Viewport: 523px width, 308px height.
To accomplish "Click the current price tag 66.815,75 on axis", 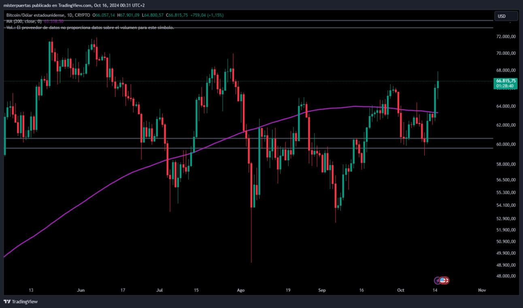I will click(x=506, y=81).
